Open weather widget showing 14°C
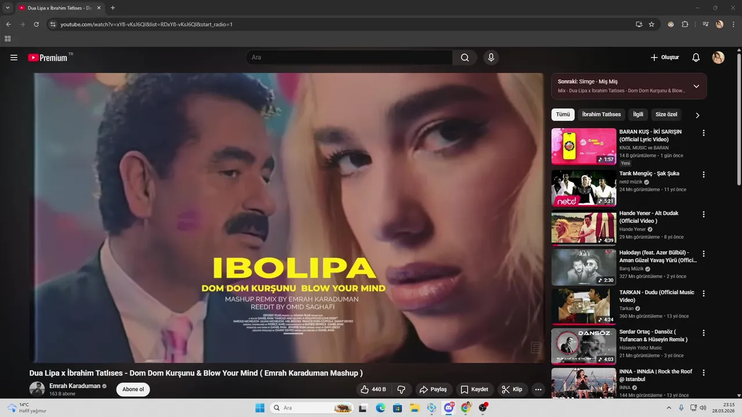The height and width of the screenshot is (417, 742). click(27, 408)
